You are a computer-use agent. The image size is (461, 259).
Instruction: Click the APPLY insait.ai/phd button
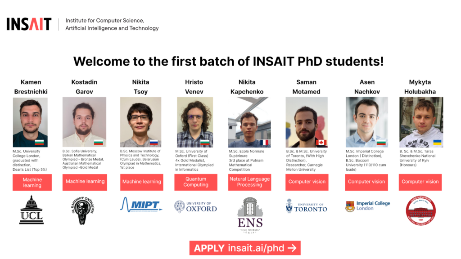tap(245, 248)
